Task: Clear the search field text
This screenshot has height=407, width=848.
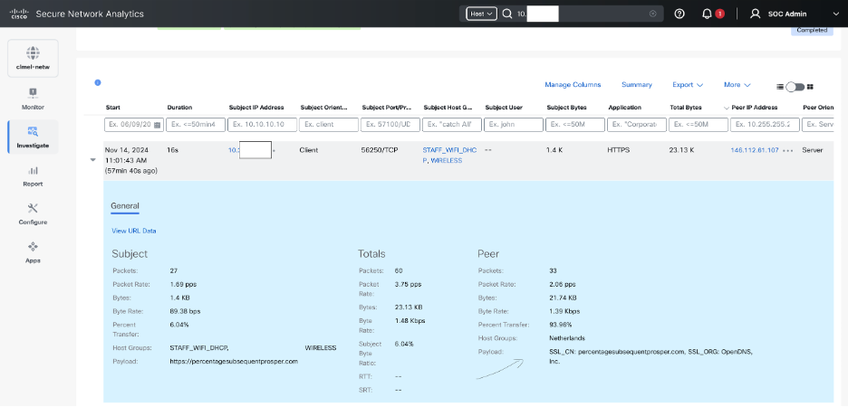Action: tap(653, 14)
